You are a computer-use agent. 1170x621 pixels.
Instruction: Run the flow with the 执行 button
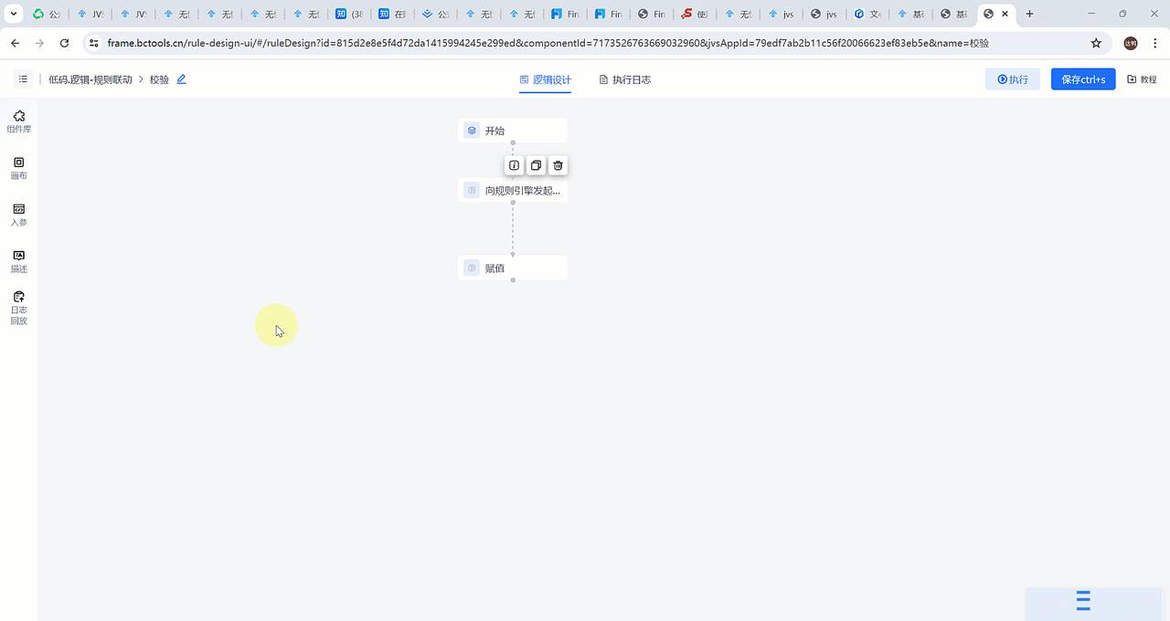click(1012, 79)
